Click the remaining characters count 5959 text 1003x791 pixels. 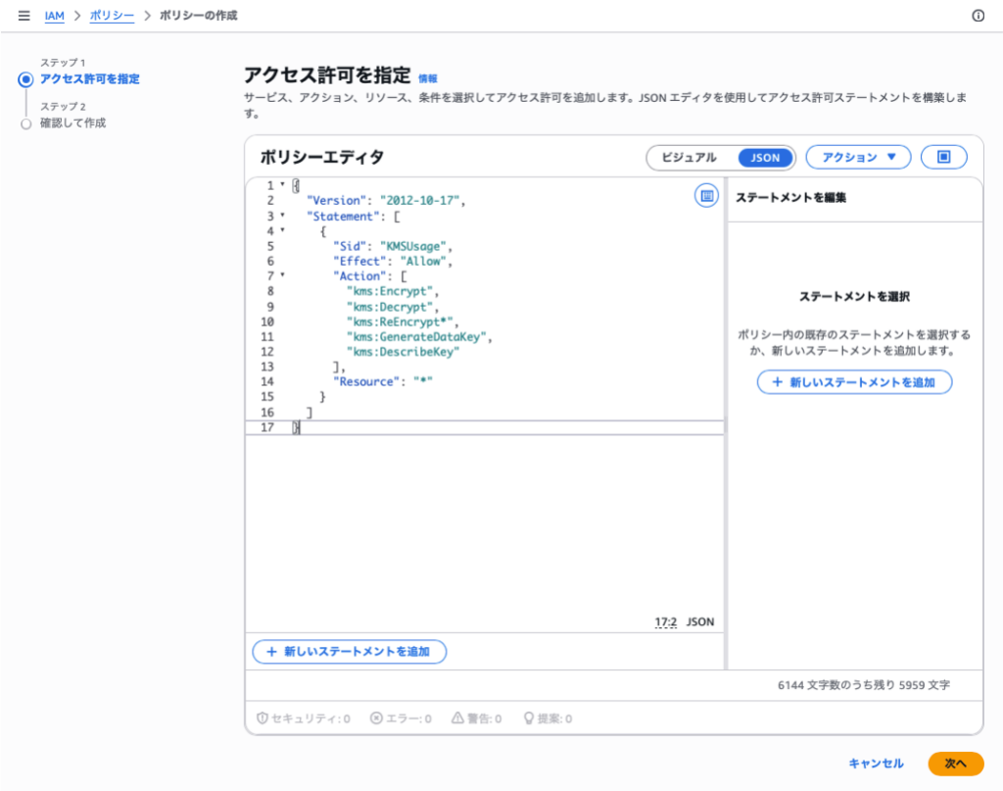(864, 685)
